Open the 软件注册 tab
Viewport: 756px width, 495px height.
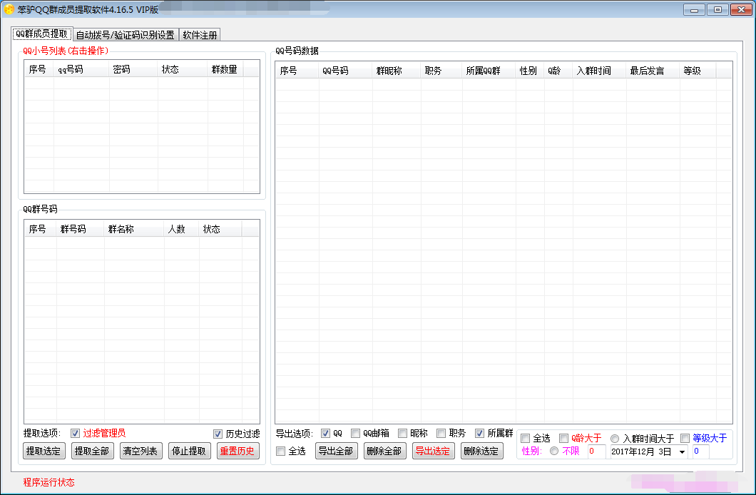pos(200,35)
